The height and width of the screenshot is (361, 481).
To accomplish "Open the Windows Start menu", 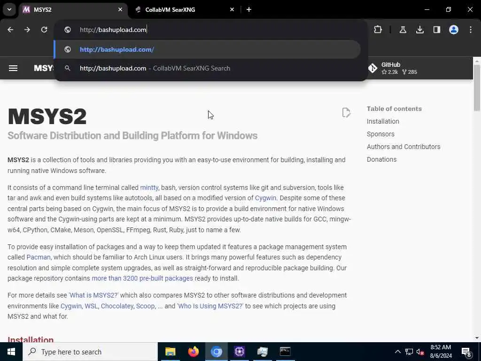I will (x=11, y=352).
